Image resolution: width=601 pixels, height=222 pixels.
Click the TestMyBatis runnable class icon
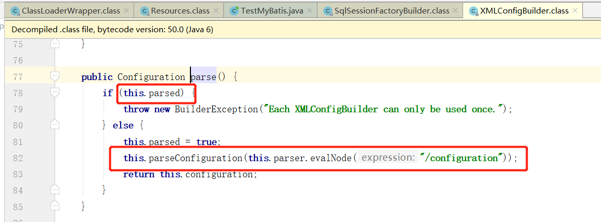click(x=235, y=11)
